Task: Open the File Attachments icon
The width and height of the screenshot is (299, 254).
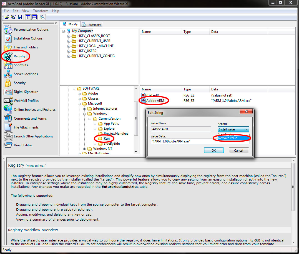Action: [x=8, y=127]
